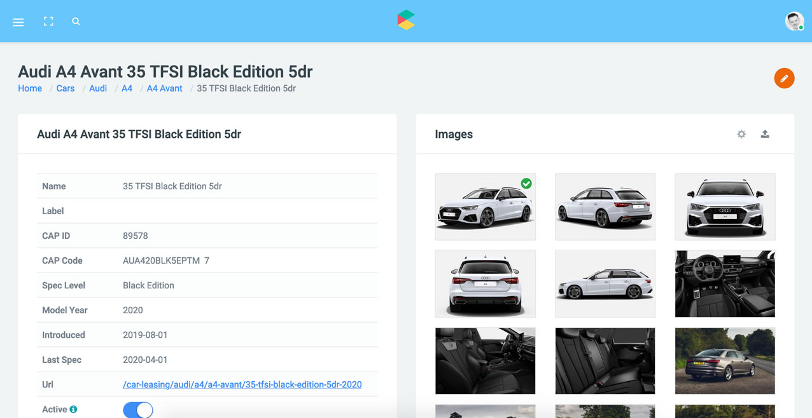Image resolution: width=812 pixels, height=418 pixels.
Task: Toggle fullscreen mode icon
Action: click(x=48, y=22)
